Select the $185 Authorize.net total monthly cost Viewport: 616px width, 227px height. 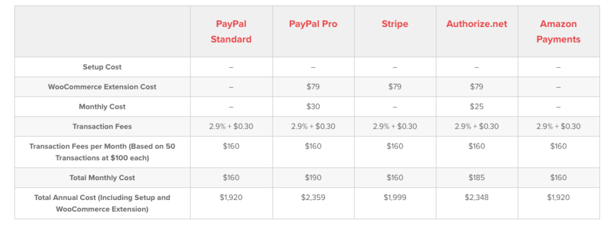coord(476,178)
